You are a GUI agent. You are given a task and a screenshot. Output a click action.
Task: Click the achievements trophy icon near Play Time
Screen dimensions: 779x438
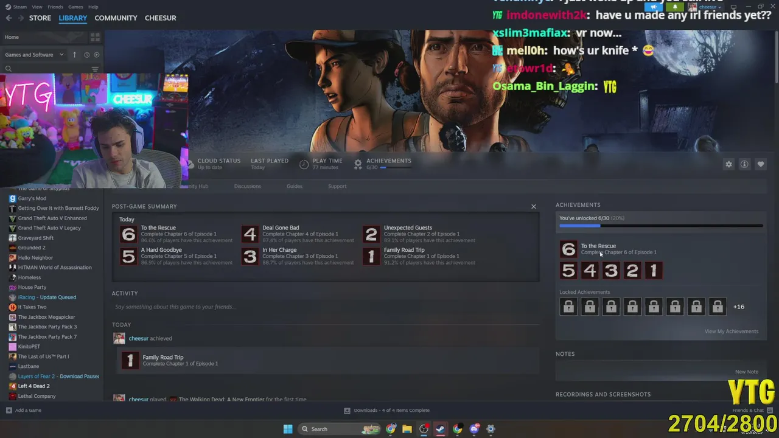click(x=358, y=164)
